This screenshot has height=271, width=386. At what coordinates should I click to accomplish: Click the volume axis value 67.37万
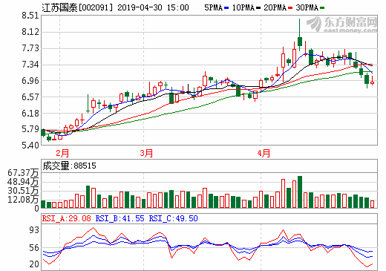tap(23, 172)
